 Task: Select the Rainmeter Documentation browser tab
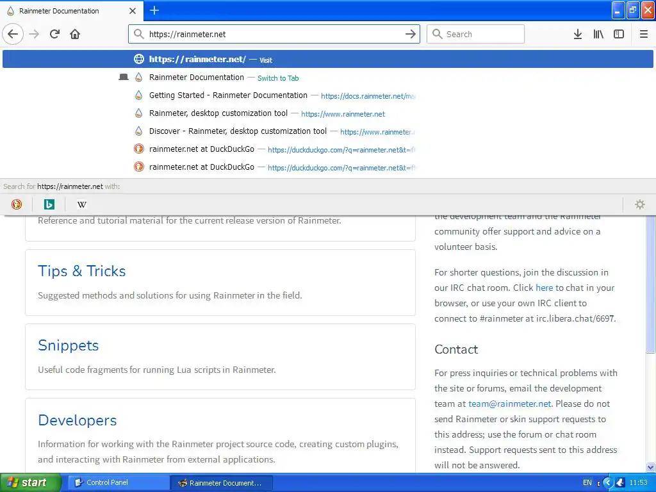[71, 11]
